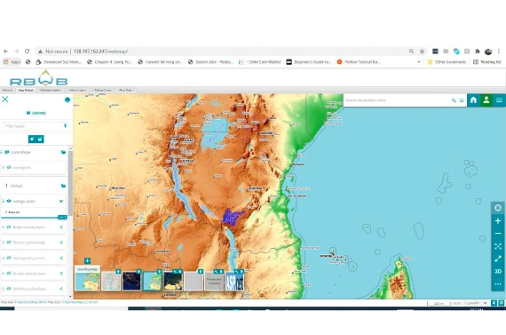Click the right button of the expand/collapse pair

pos(40,139)
